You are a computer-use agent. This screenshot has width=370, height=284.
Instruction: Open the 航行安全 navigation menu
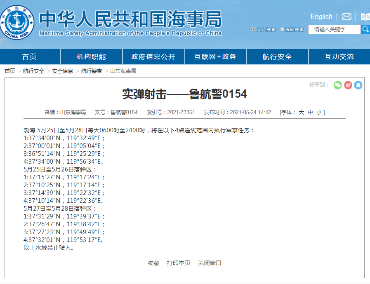(278, 56)
